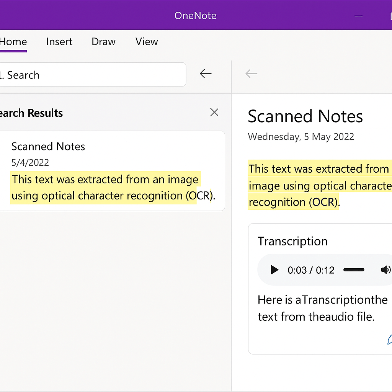Image resolution: width=392 pixels, height=392 pixels.
Task: Open the Draw tab
Action: [x=103, y=42]
